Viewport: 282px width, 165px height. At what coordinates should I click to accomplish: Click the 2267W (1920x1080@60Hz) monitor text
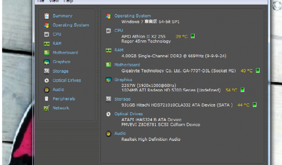(x=149, y=86)
